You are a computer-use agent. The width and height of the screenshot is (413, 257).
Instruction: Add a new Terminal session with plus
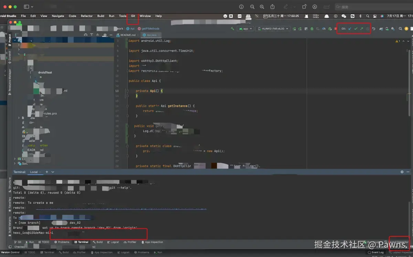point(47,172)
